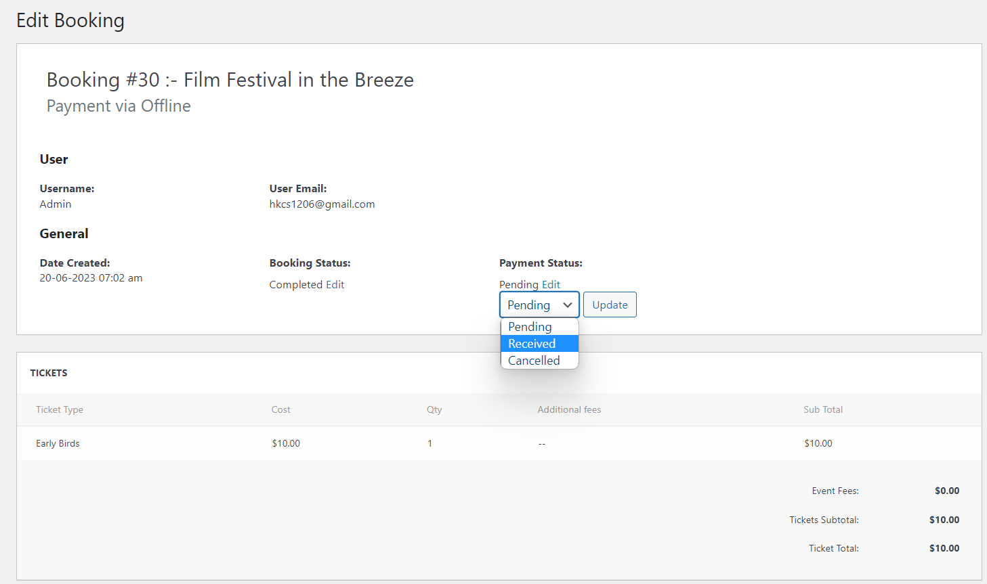The image size is (987, 584).
Task: Open the Payment Status dropdown
Action: coord(539,305)
